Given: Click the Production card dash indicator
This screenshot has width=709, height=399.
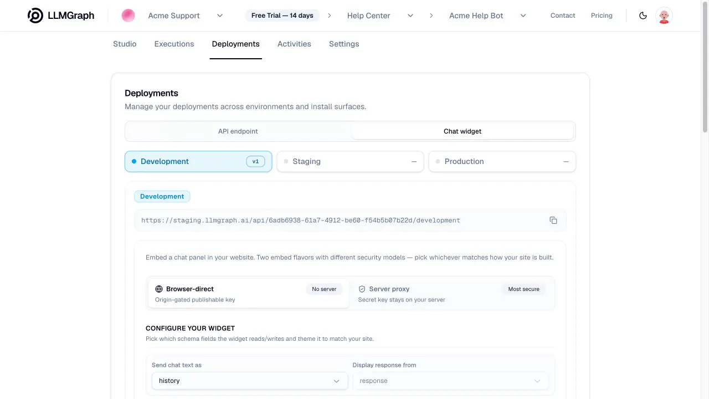Looking at the screenshot, I should pos(566,162).
